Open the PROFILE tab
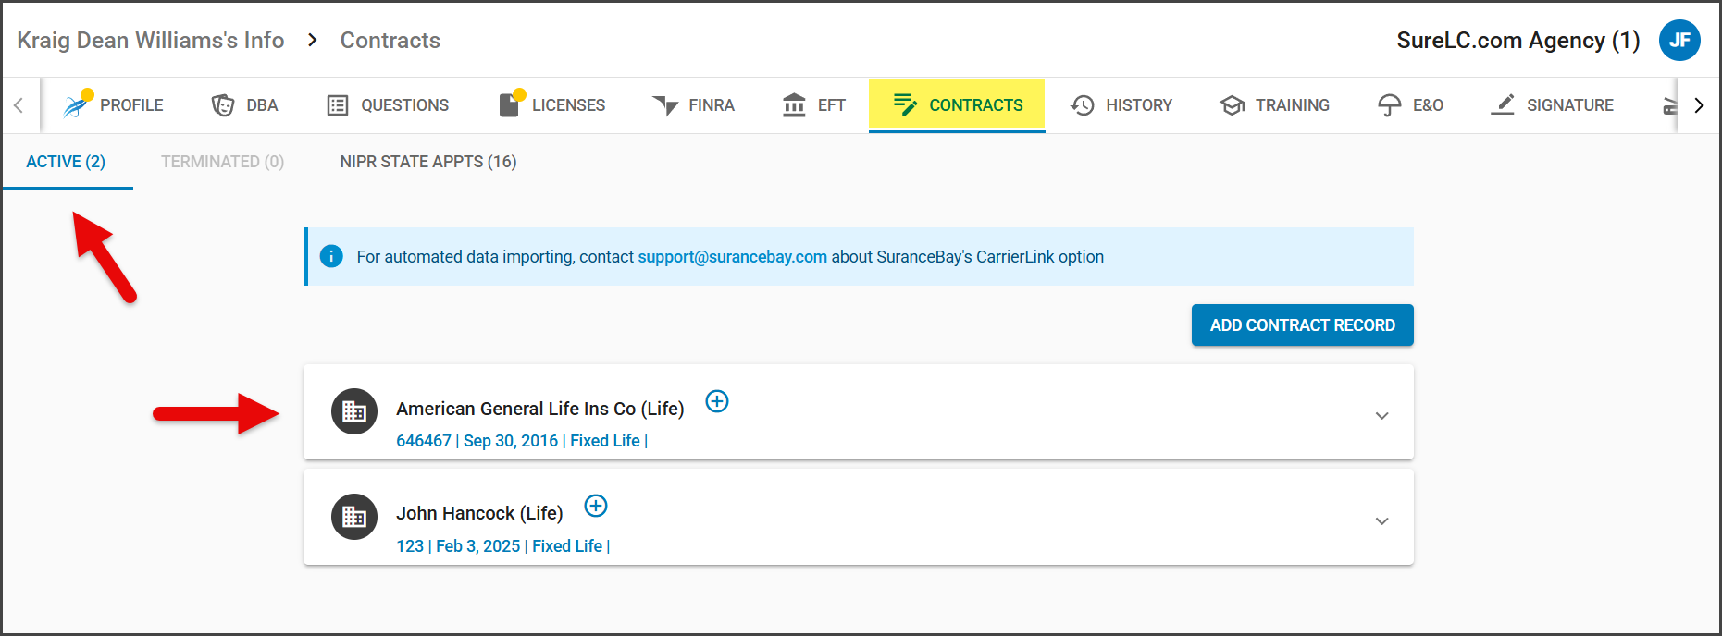The width and height of the screenshot is (1722, 636). click(x=113, y=105)
